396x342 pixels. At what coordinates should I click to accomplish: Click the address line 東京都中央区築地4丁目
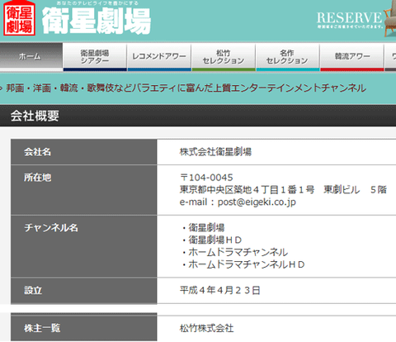click(x=283, y=189)
